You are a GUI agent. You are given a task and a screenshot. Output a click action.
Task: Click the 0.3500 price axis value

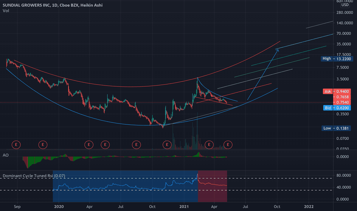pos(342,114)
